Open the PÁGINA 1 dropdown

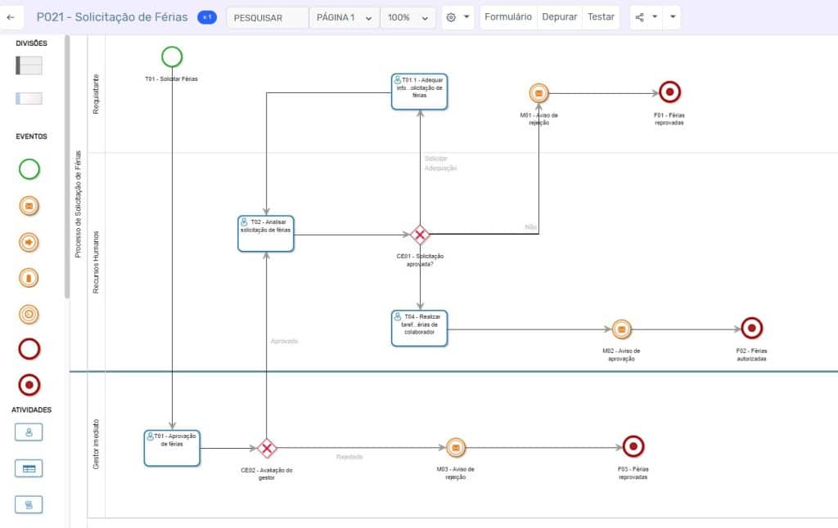[x=344, y=17]
